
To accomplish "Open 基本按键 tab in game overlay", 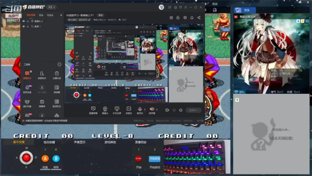I will click(x=19, y=142).
